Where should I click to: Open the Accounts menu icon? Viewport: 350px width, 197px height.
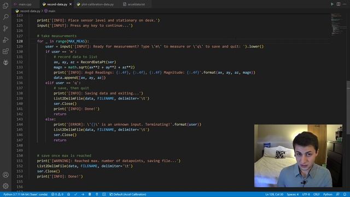(5, 175)
